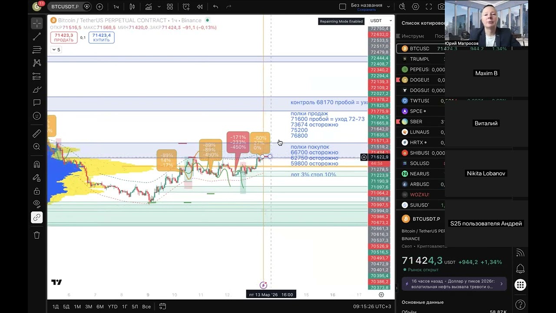Viewport: 556px width, 313px height.
Task: Open the go to date calendar icon
Action: point(162,306)
